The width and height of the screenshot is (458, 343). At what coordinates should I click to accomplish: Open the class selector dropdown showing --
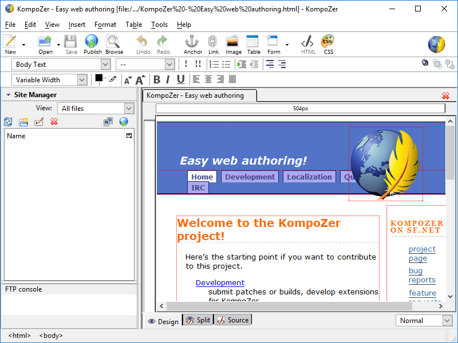[145, 65]
